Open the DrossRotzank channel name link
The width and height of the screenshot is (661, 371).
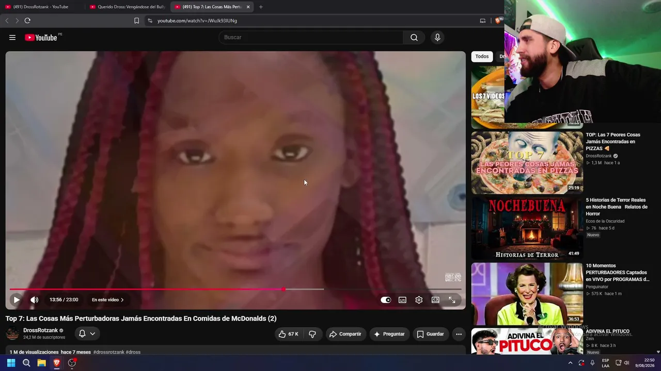[40, 330]
